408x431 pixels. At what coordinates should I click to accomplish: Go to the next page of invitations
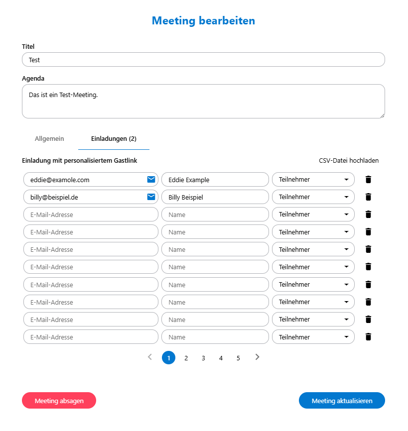pos(257,357)
